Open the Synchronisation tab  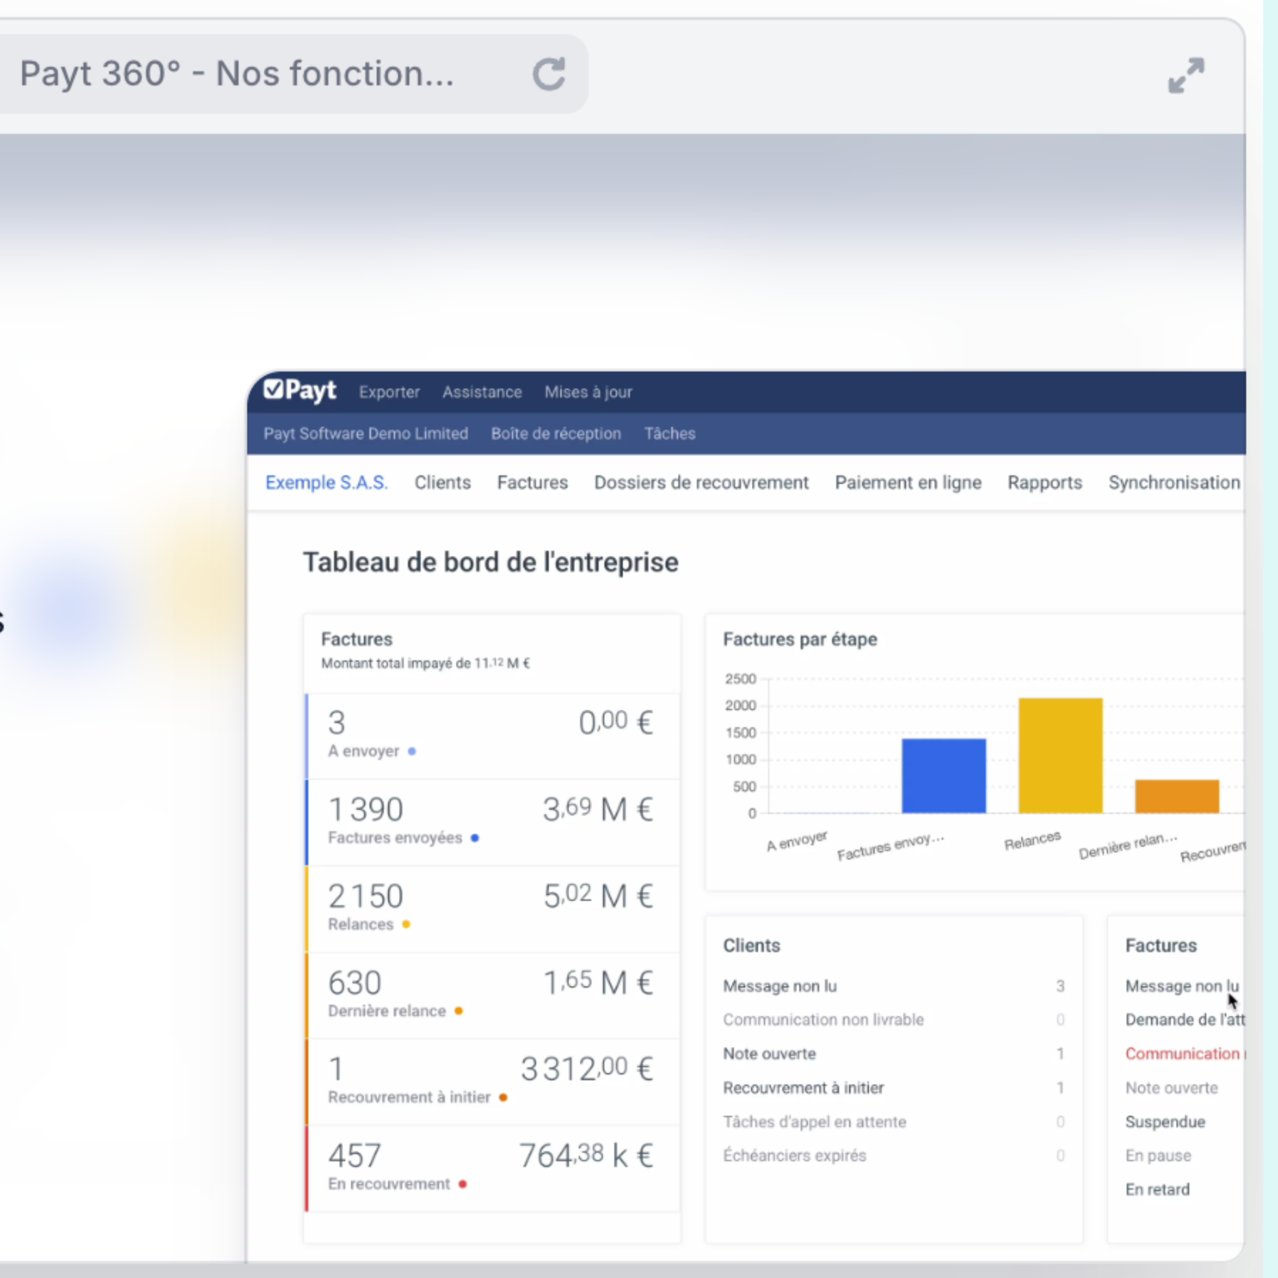(x=1174, y=482)
